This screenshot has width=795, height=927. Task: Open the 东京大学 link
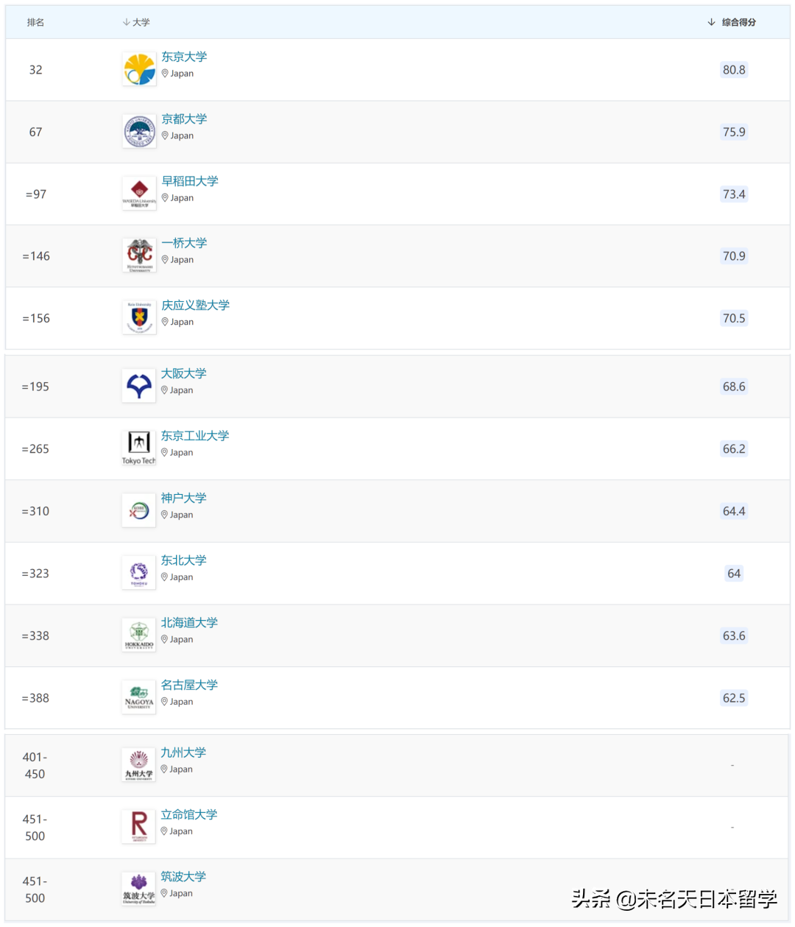(x=184, y=57)
